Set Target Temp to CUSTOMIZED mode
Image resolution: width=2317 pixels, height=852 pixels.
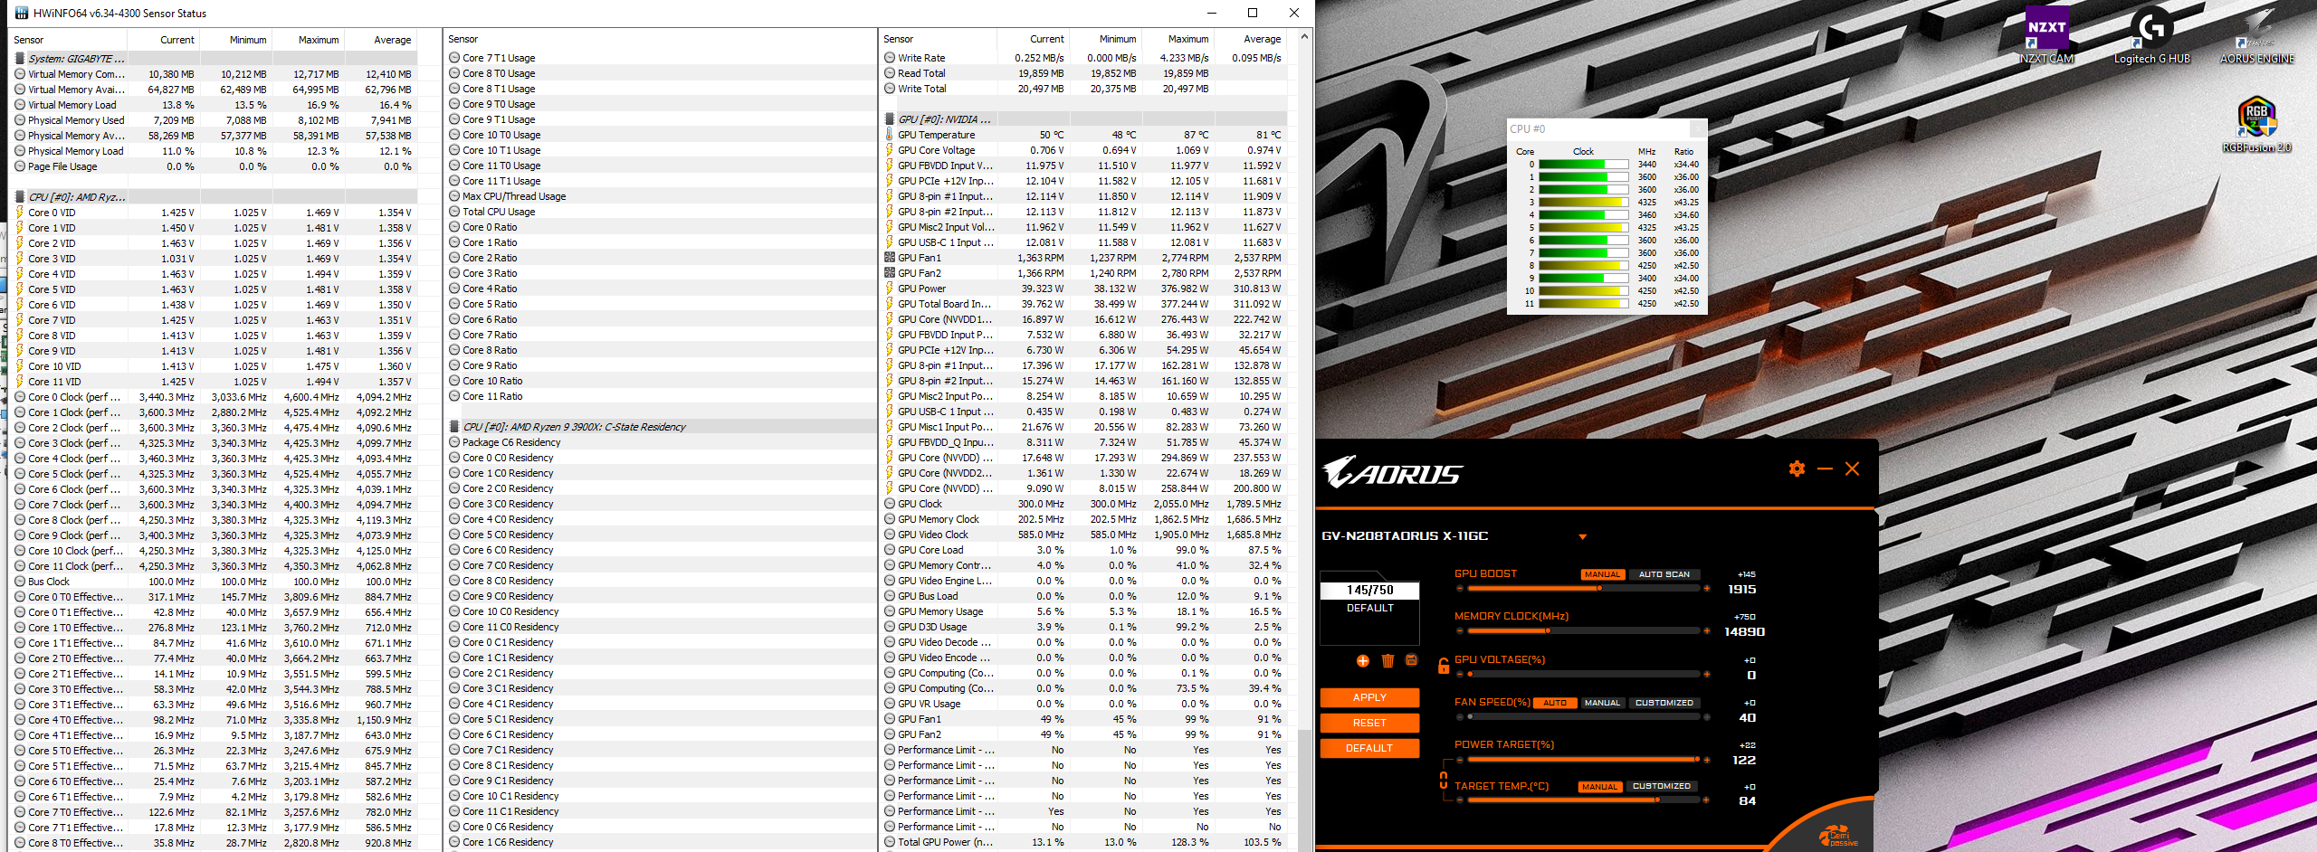pos(1661,787)
